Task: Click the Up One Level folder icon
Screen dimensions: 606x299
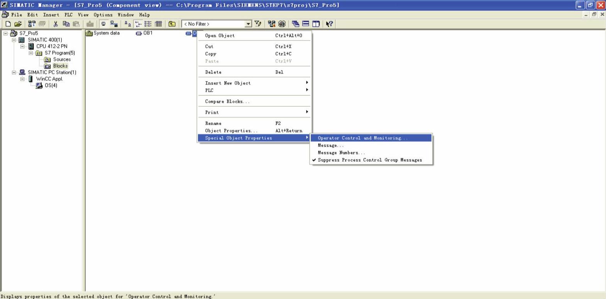Action: (172, 24)
